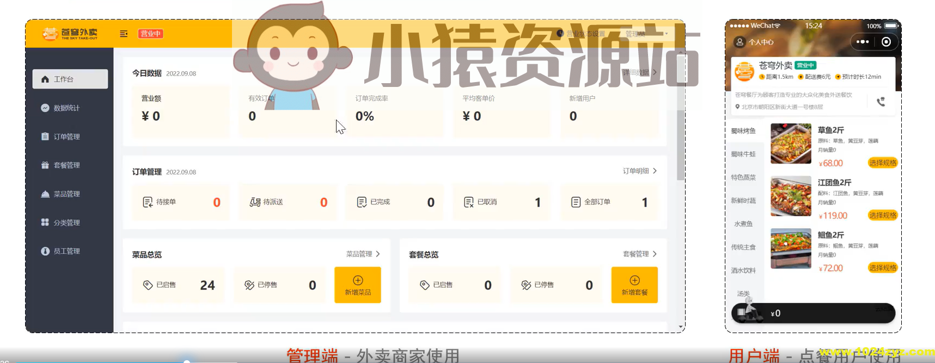
Task: Click the dish icon beside 菜品管理
Action: tap(45, 194)
